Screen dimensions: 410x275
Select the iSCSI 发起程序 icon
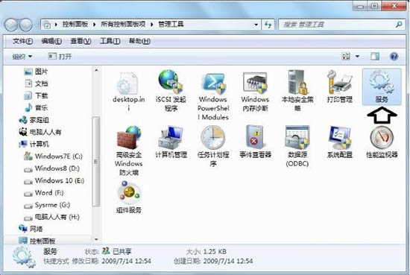[x=171, y=90]
